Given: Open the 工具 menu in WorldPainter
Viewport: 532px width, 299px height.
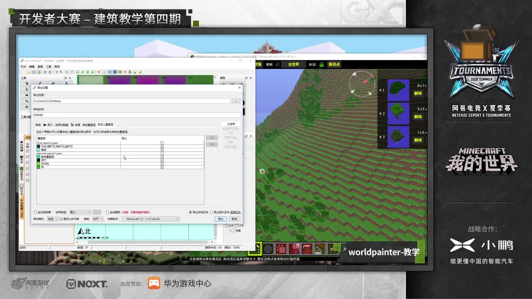Looking at the screenshot, I should [49, 66].
